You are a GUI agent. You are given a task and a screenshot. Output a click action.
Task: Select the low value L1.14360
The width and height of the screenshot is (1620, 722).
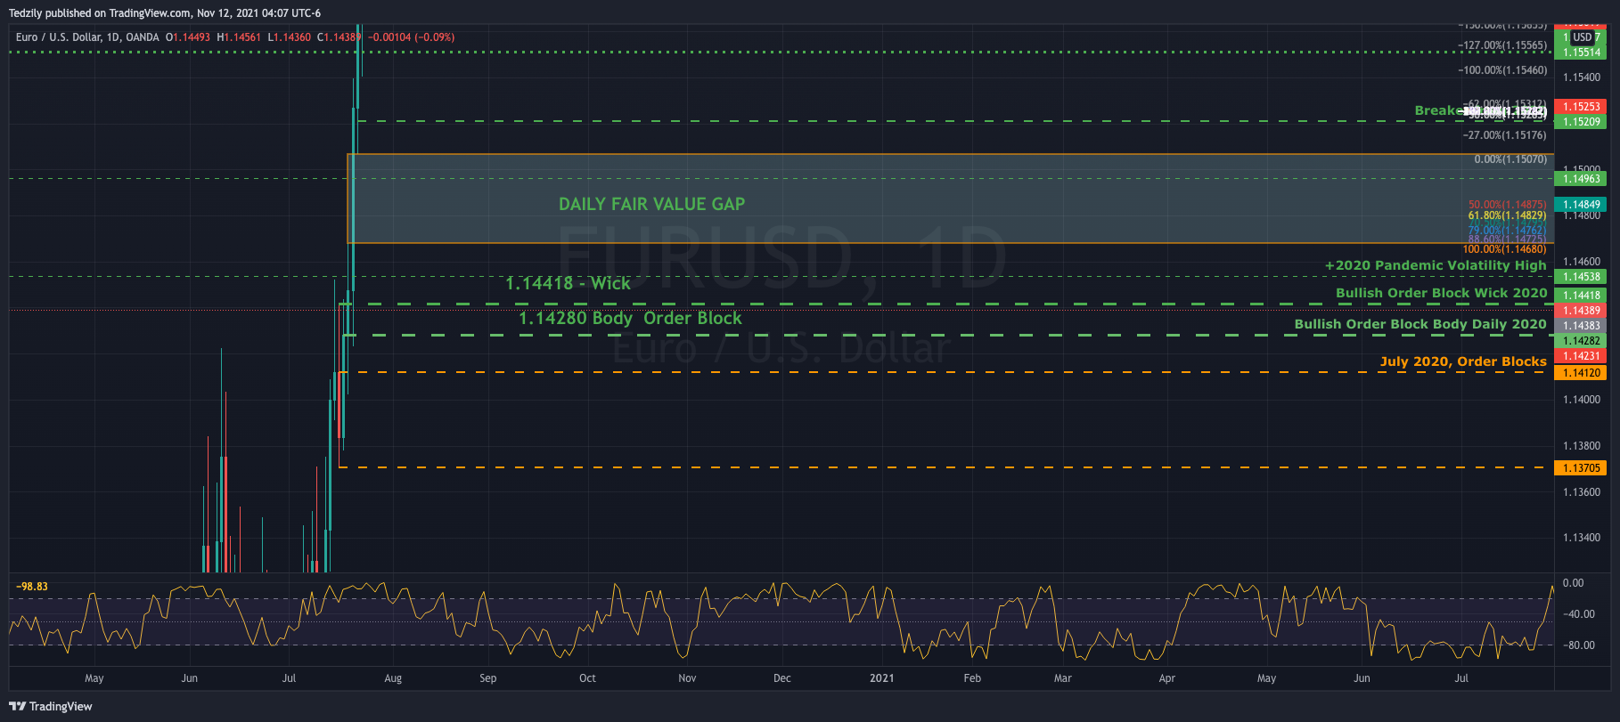[x=290, y=37]
